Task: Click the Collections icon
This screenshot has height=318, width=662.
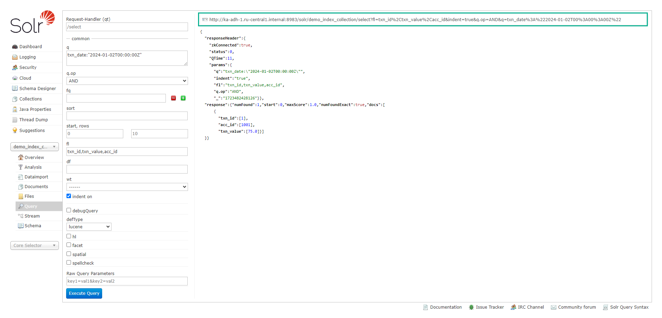Action: pos(15,99)
